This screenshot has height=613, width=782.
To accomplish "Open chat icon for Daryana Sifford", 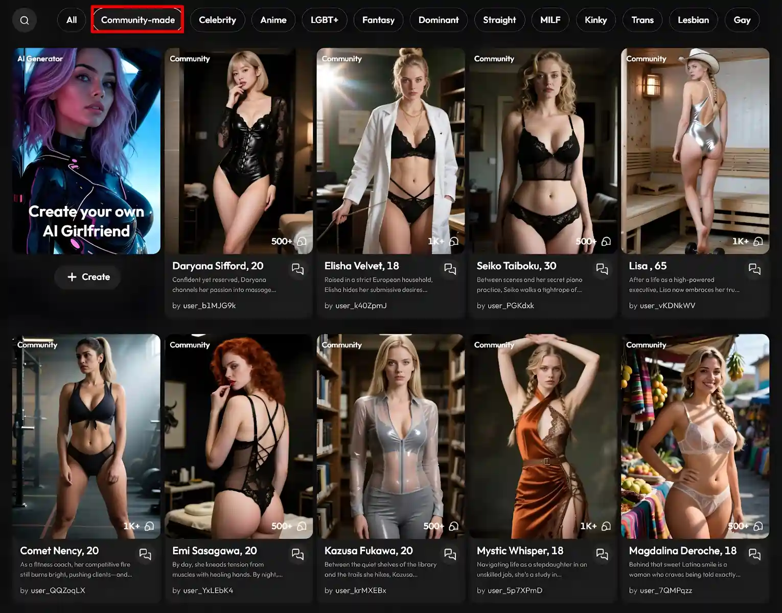I will (297, 269).
